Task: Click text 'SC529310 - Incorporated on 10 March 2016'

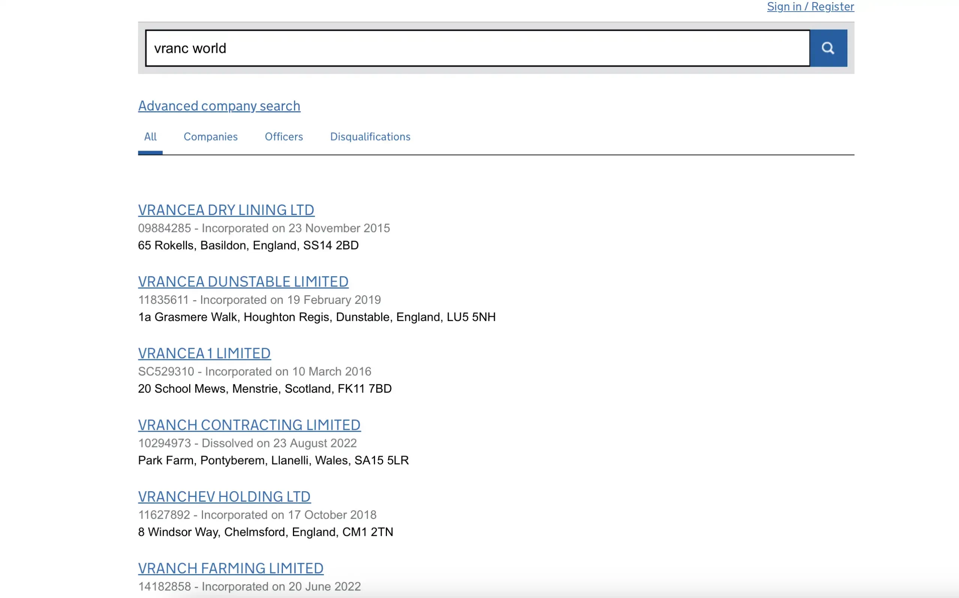Action: click(255, 371)
